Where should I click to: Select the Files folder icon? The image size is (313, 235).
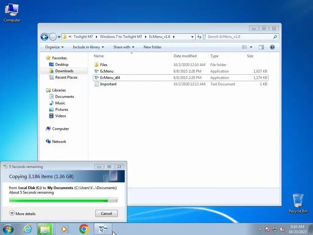[96, 65]
